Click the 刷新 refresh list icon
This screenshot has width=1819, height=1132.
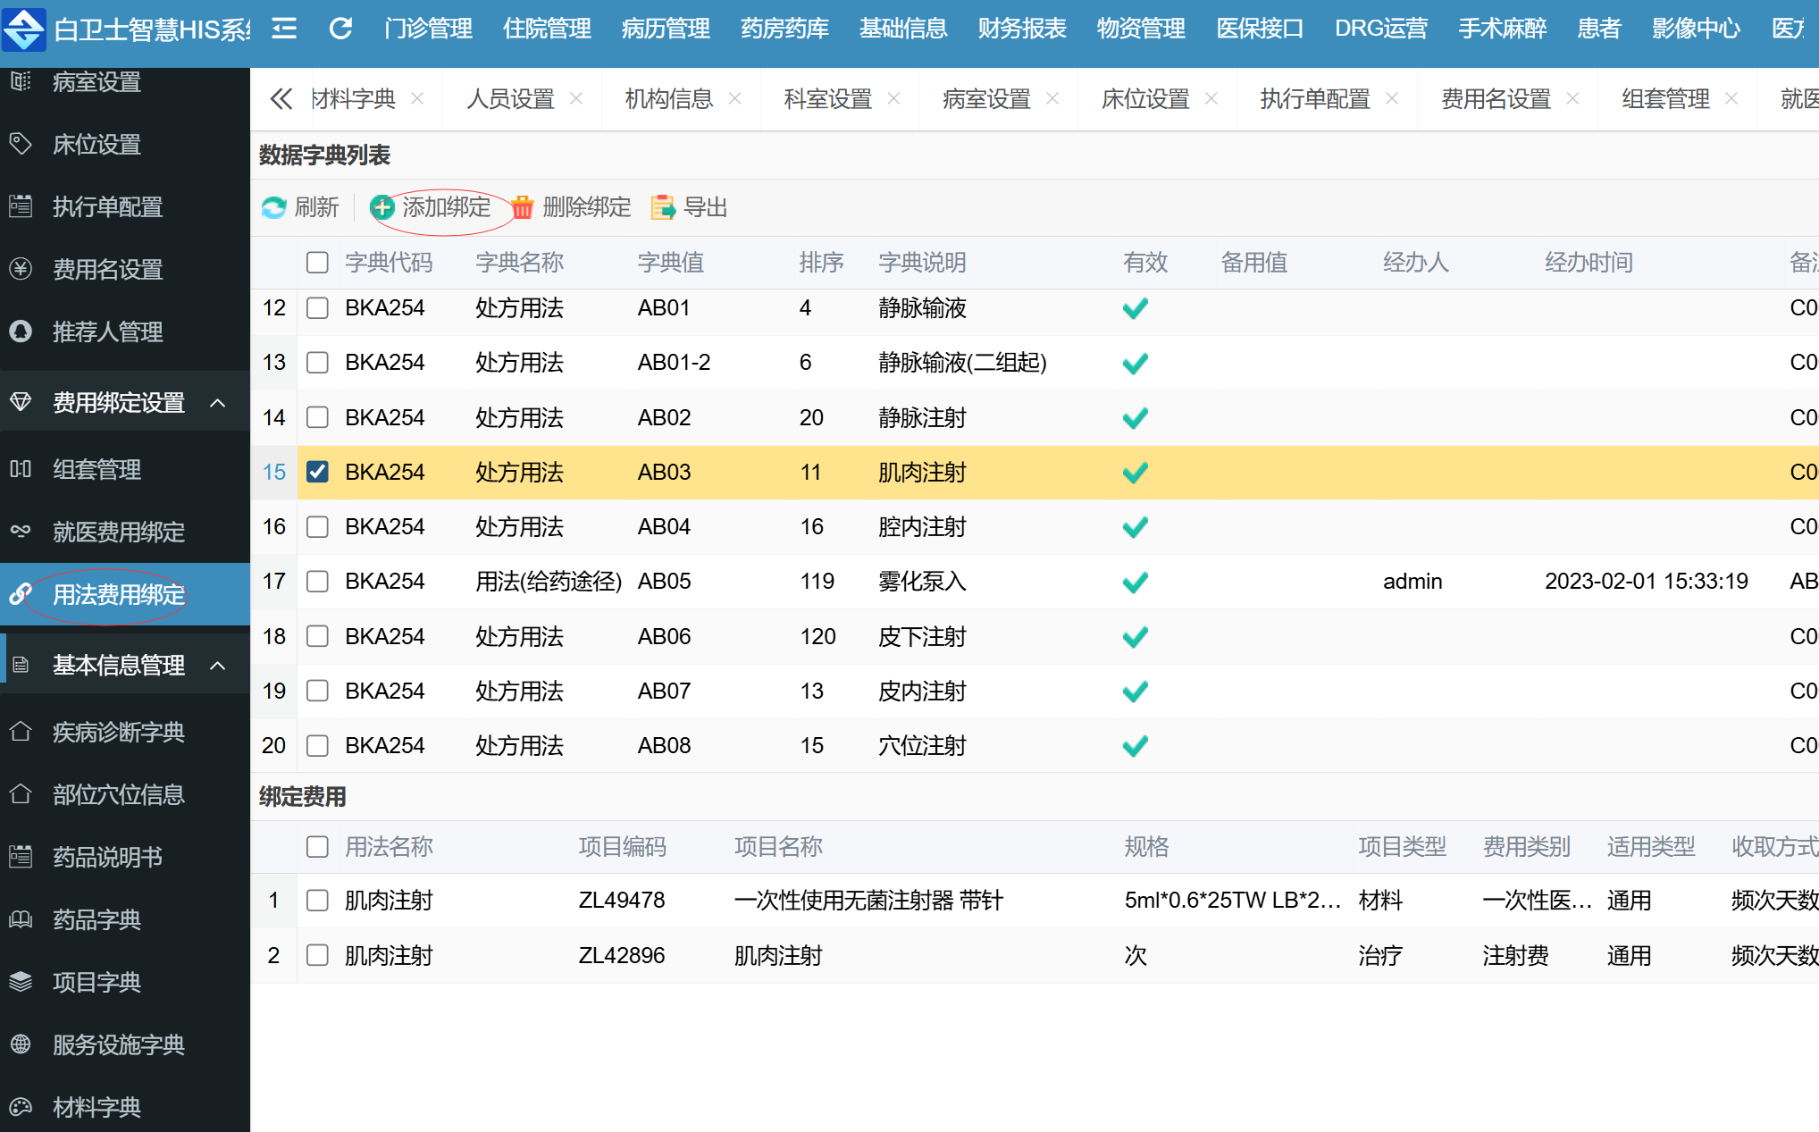click(274, 207)
